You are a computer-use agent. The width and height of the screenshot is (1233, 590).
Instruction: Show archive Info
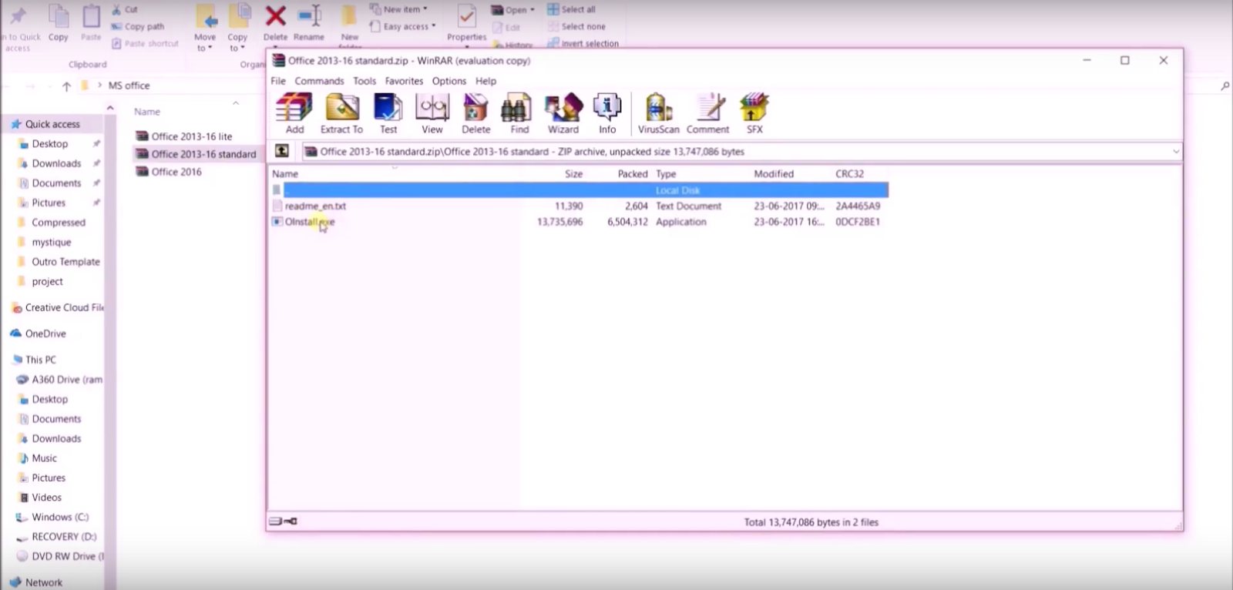click(x=607, y=112)
